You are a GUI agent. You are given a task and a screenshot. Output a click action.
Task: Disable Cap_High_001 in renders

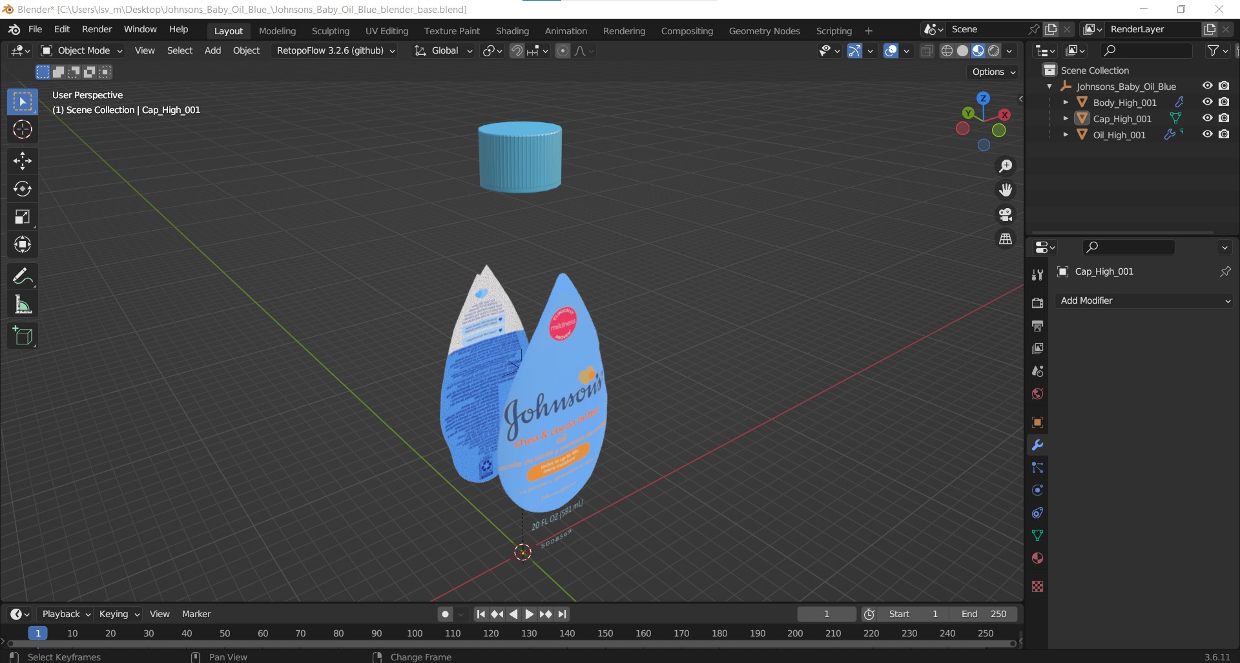pyautogui.click(x=1224, y=118)
